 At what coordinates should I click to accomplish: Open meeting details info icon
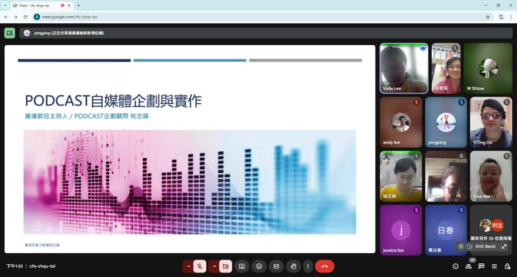pos(455,266)
